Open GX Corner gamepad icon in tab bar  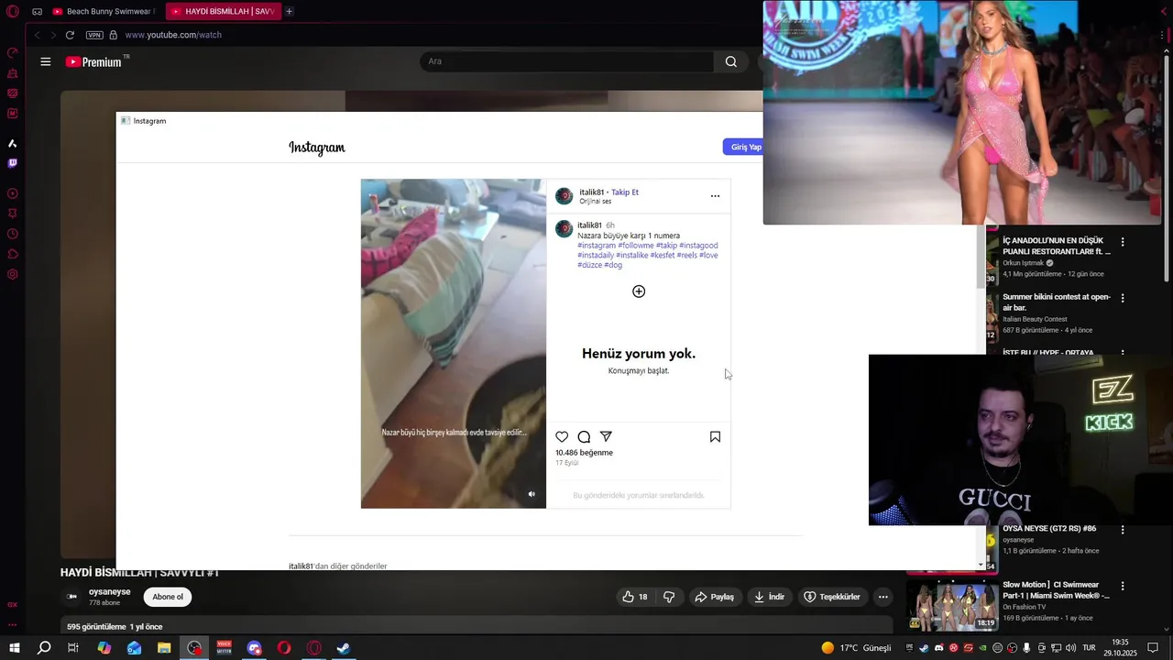[37, 12]
